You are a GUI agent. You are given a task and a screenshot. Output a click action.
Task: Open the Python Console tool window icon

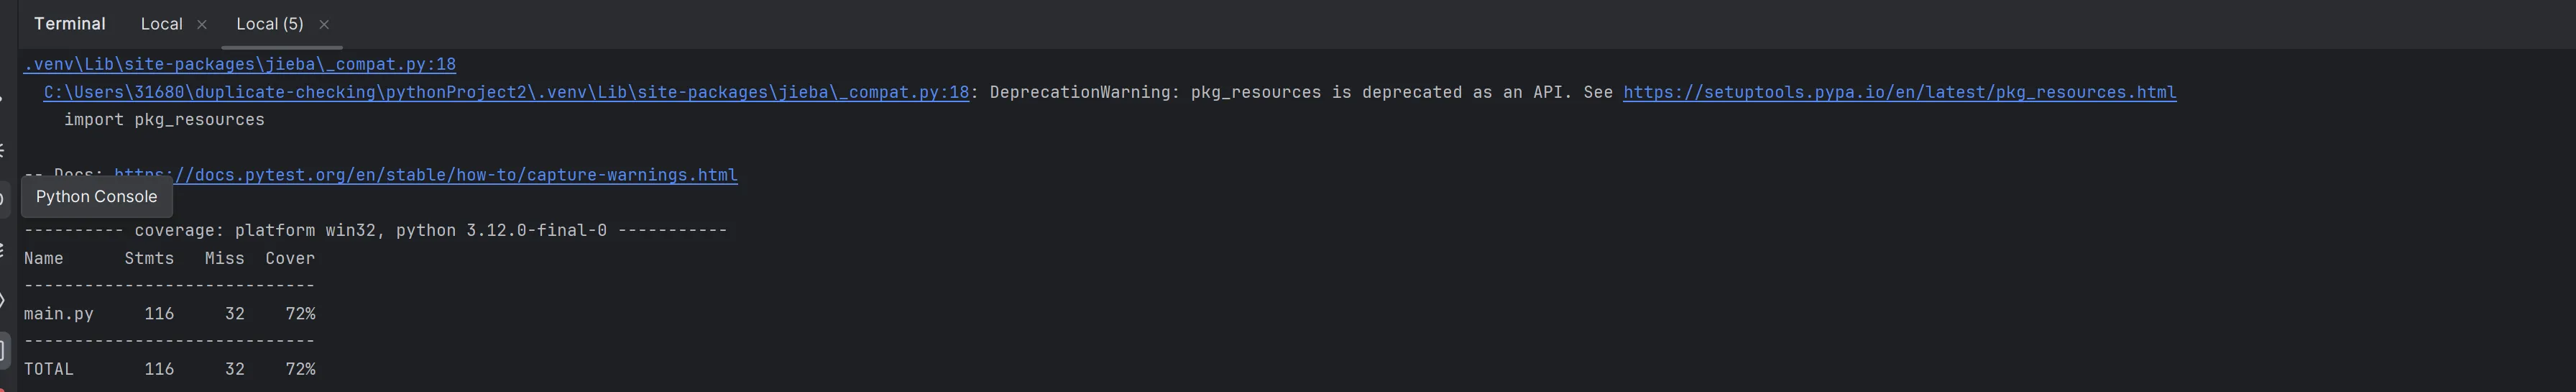[x=4, y=198]
